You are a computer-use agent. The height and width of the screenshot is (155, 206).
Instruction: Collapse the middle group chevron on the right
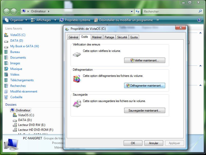(x=200, y=66)
